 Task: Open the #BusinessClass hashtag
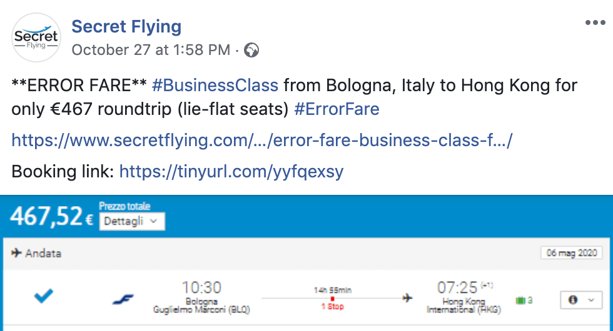coord(215,85)
